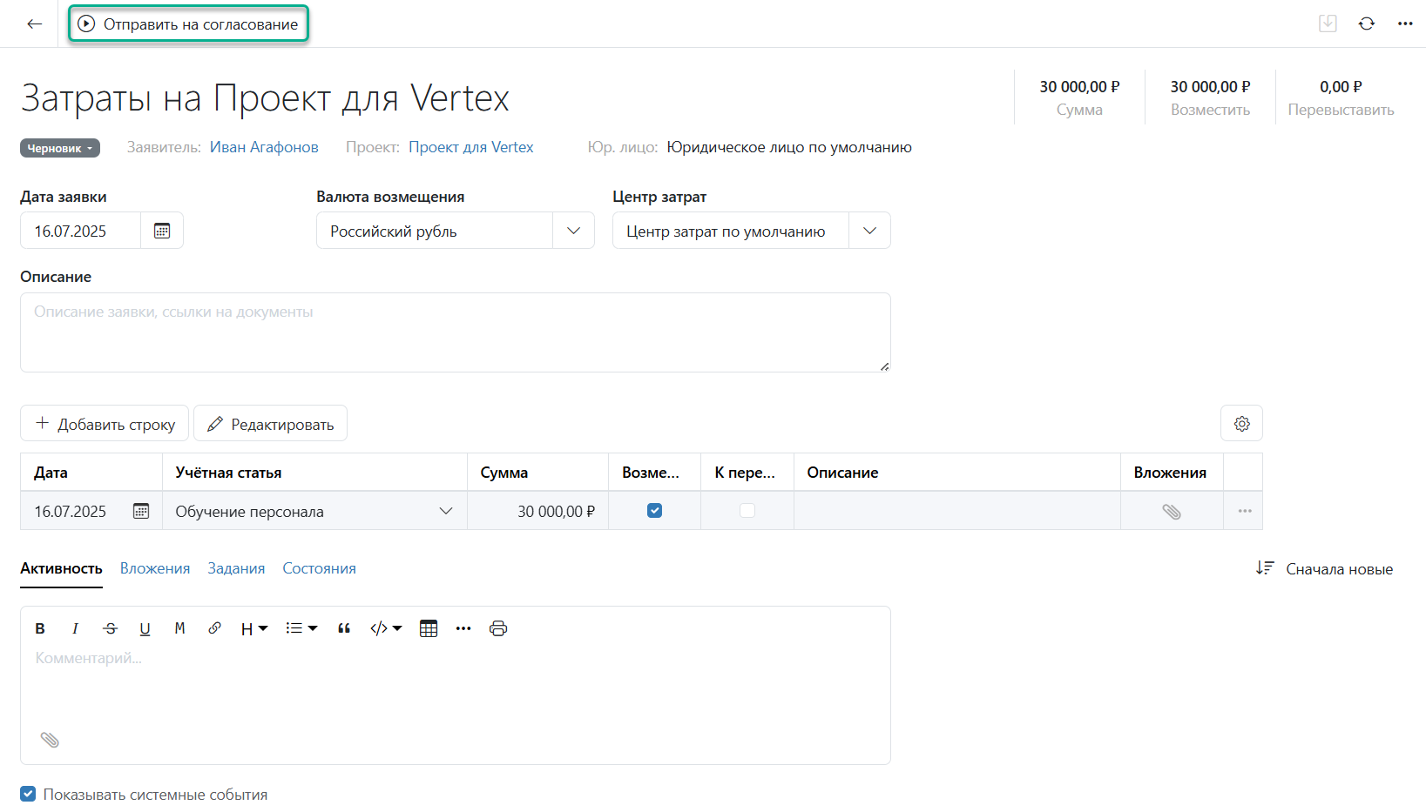Toggle the reimburse checkbox for Обучение персонала
The height and width of the screenshot is (812, 1426).
pos(654,511)
